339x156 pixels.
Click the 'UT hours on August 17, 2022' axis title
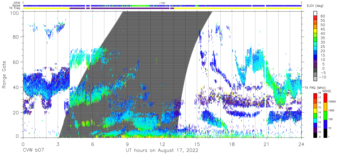(162, 151)
